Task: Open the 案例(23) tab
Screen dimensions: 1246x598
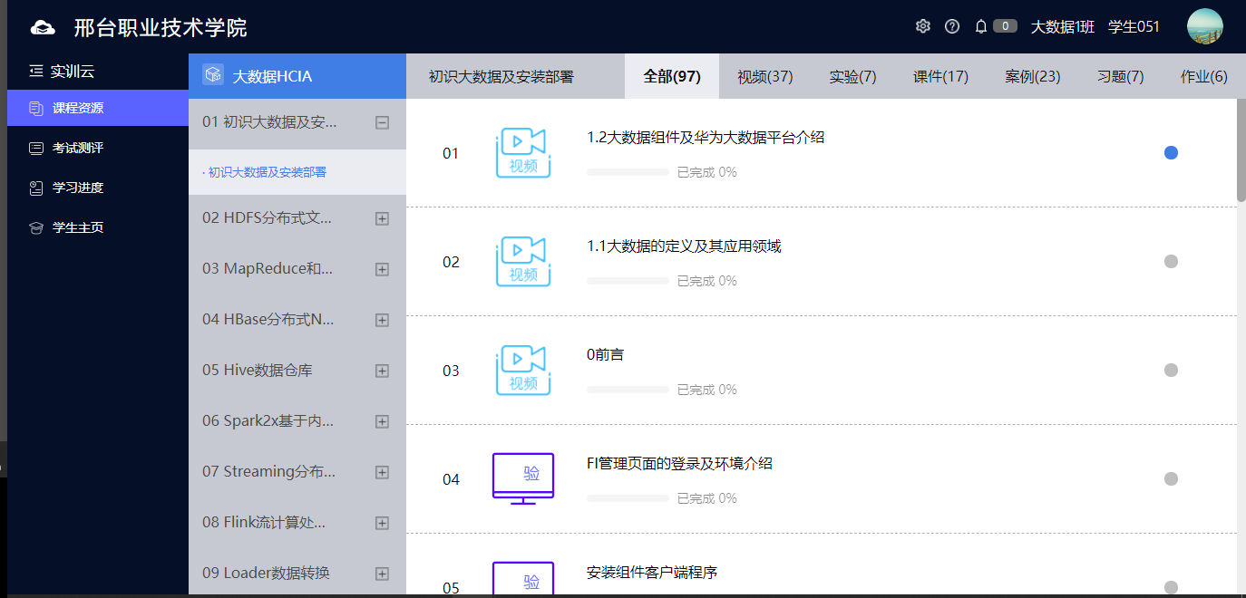Action: coord(1031,76)
